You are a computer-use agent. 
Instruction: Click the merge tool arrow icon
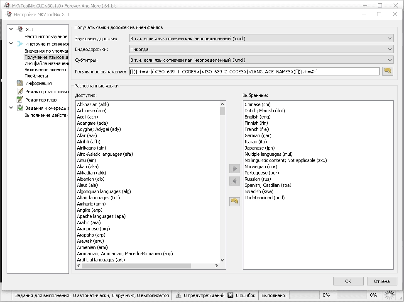tap(20, 43)
